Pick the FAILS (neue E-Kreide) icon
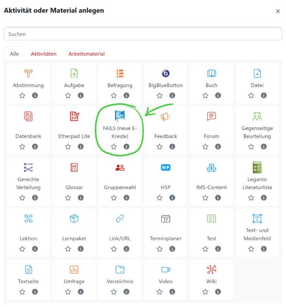 tap(120, 115)
